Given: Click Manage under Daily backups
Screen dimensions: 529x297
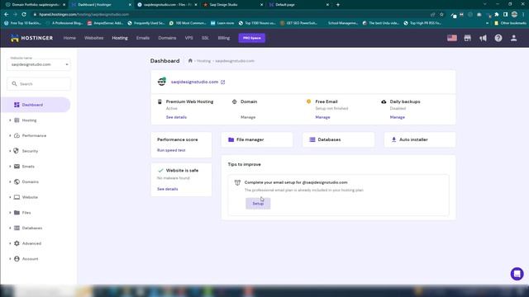Looking at the screenshot, I should 397,117.
